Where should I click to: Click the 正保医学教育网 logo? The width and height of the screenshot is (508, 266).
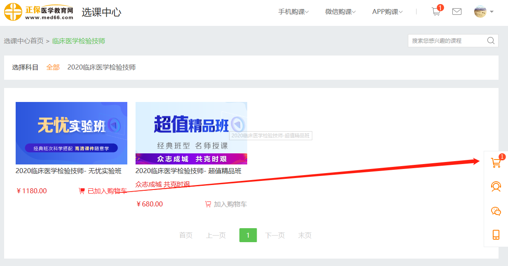39,12
